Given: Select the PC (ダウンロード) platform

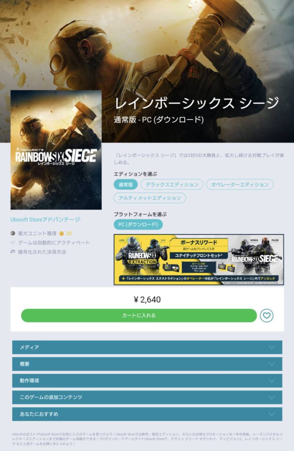Looking at the screenshot, I should tap(138, 224).
